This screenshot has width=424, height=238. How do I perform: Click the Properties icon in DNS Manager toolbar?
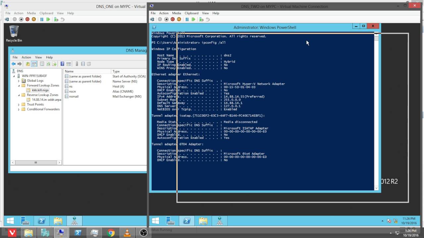coord(42,64)
